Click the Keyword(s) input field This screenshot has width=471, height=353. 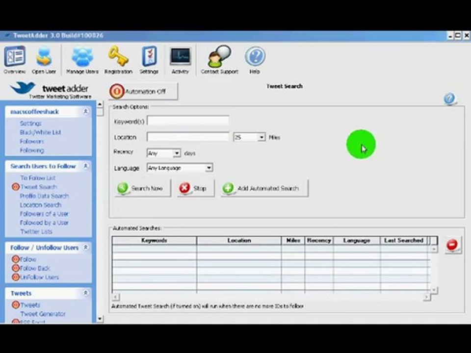coord(188,121)
